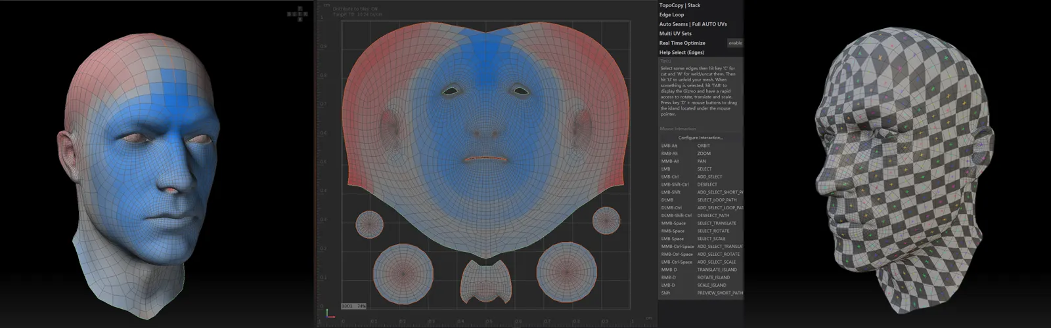Click the 1001 UDIM tile label
Screen dimensions: 1051x328
(x=347, y=306)
